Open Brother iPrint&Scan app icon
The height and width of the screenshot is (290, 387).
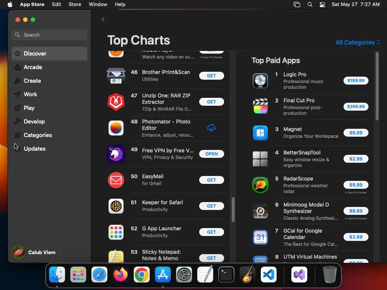click(116, 76)
